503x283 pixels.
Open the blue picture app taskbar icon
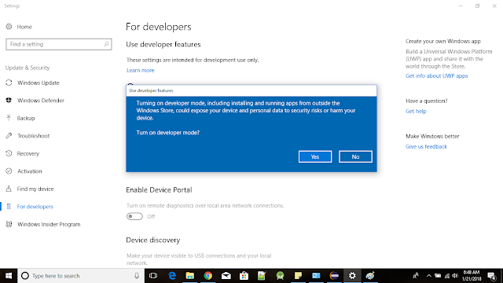(316, 276)
